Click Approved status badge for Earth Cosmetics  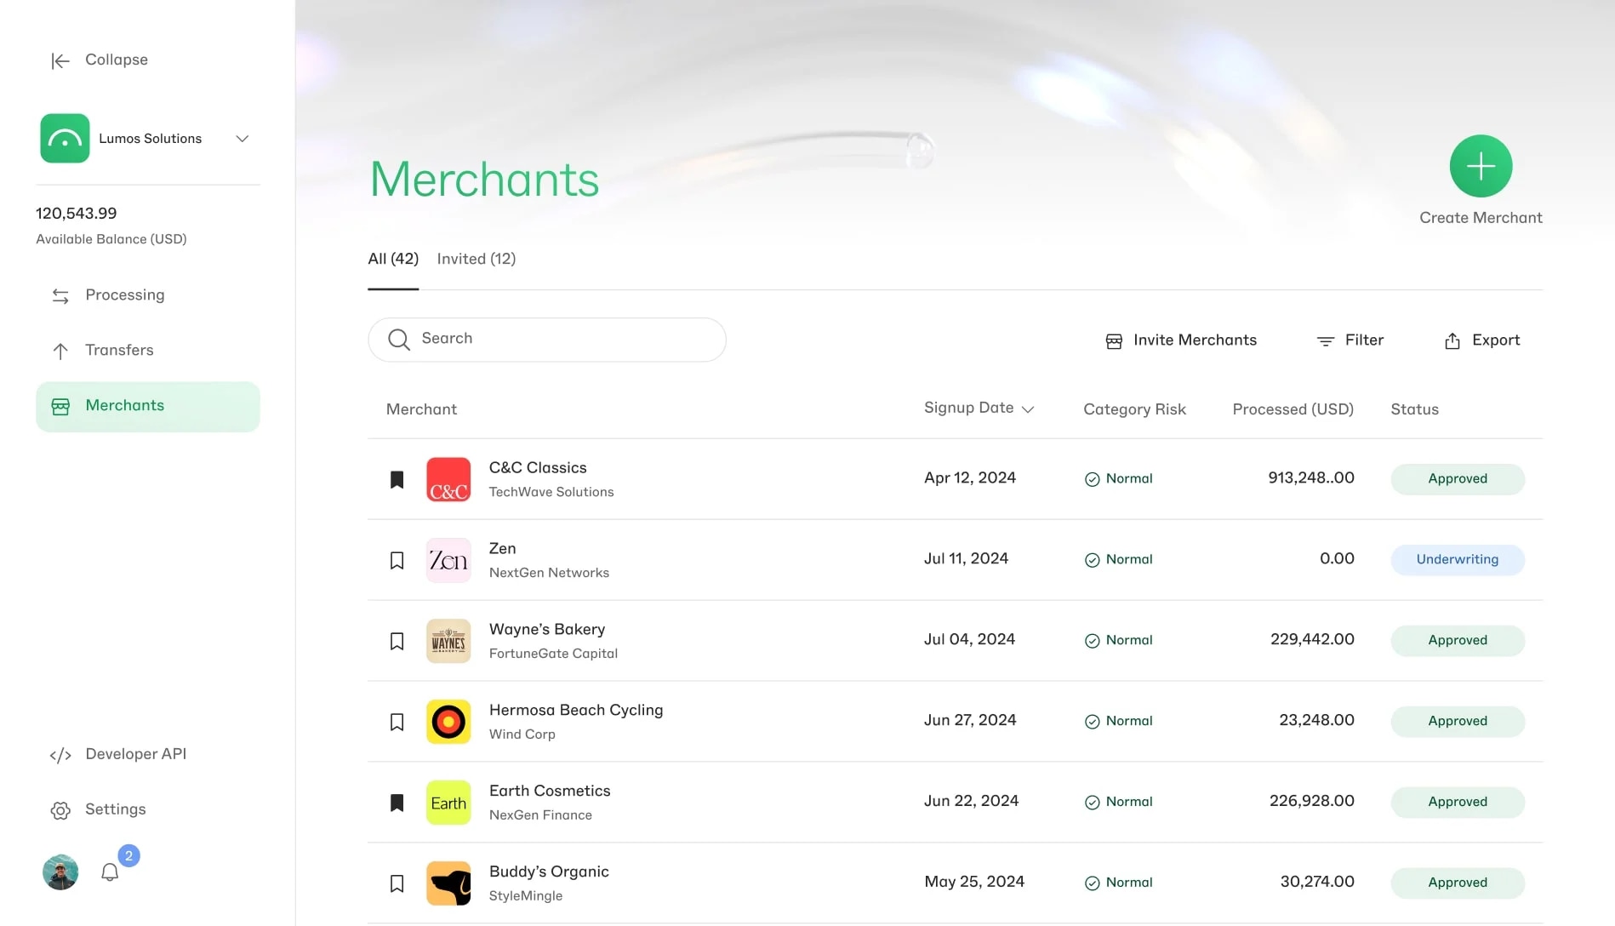click(1458, 803)
